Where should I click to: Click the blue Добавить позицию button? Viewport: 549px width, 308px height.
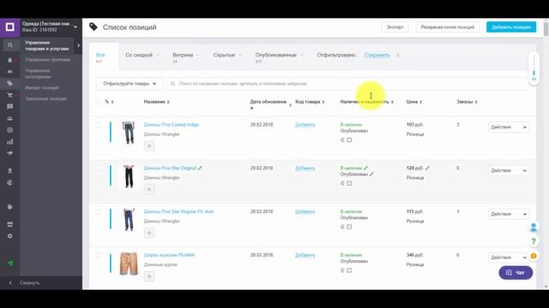coord(511,27)
